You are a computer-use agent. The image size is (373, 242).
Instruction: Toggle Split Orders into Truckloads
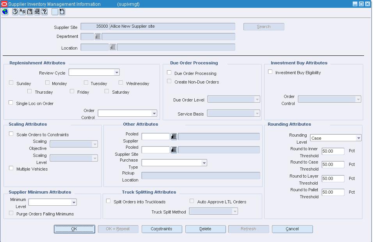coord(108,201)
